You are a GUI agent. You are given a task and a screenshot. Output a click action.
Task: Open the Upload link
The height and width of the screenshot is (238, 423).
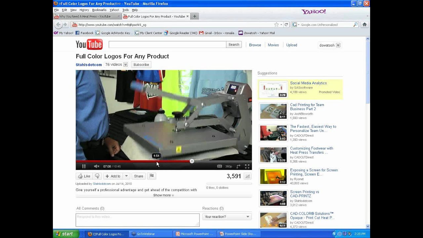pos(291,45)
